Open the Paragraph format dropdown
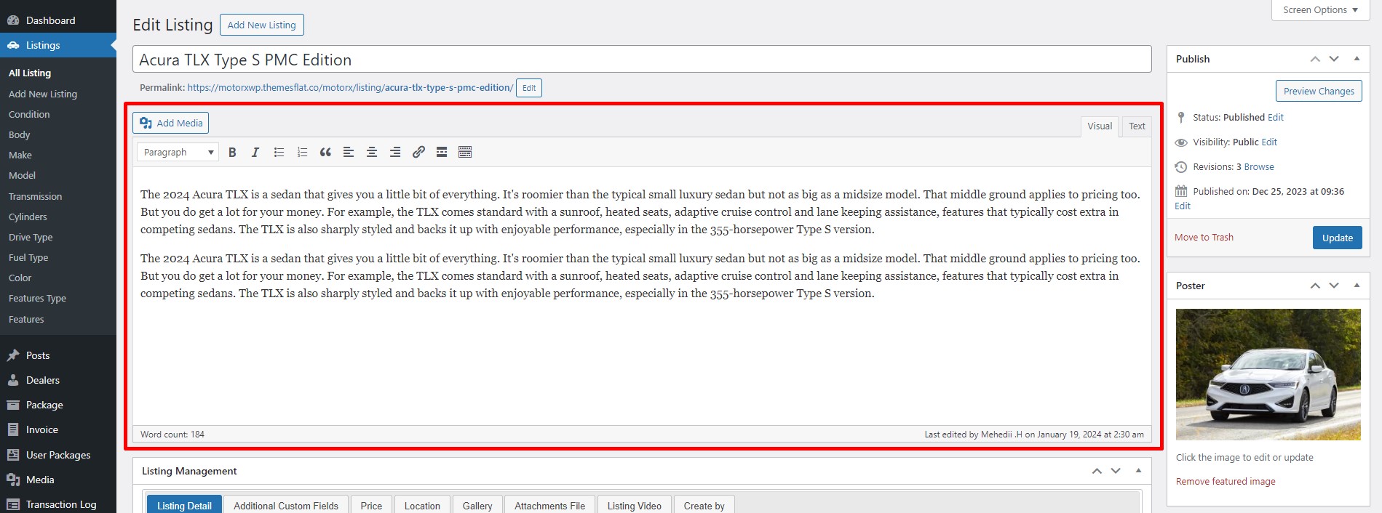 (x=178, y=152)
